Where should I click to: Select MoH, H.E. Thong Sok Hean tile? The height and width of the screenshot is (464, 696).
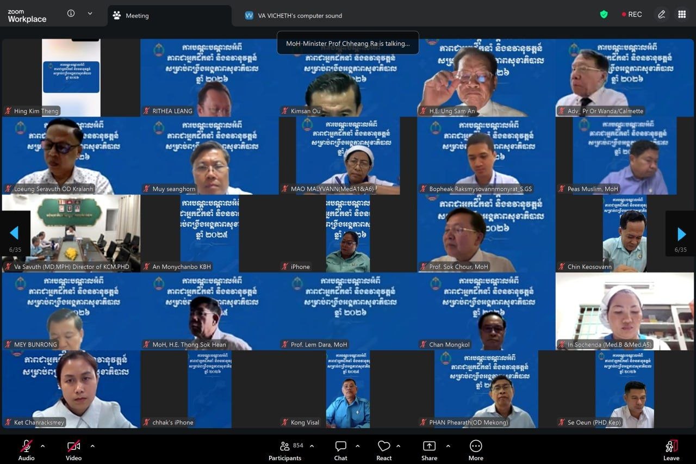click(209, 311)
